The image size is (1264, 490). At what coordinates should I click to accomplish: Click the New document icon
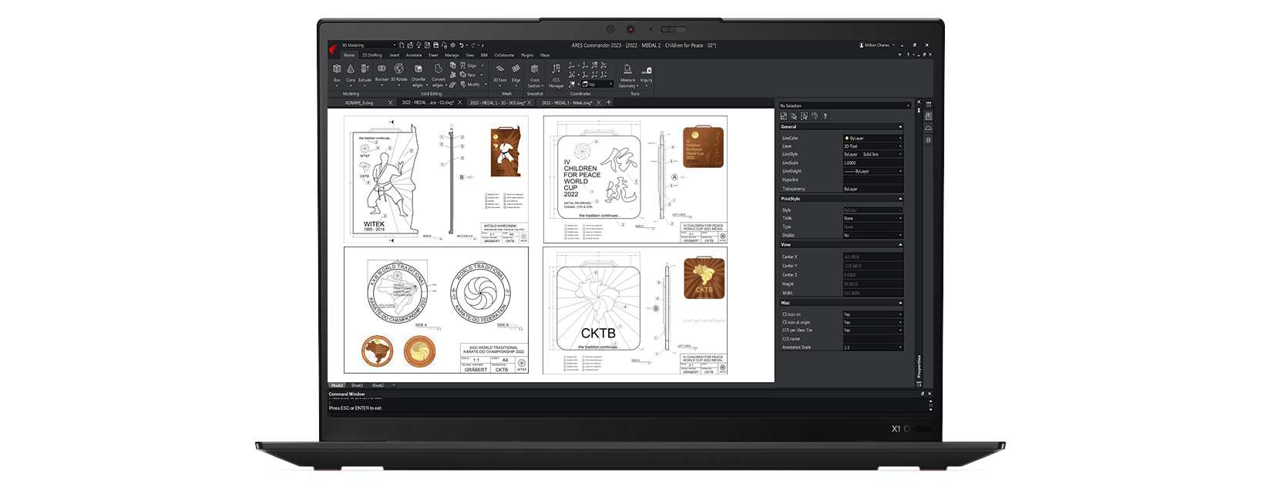(x=402, y=45)
